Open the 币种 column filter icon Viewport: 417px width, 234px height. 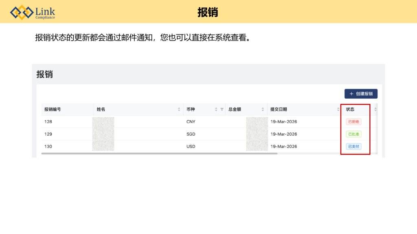222,109
